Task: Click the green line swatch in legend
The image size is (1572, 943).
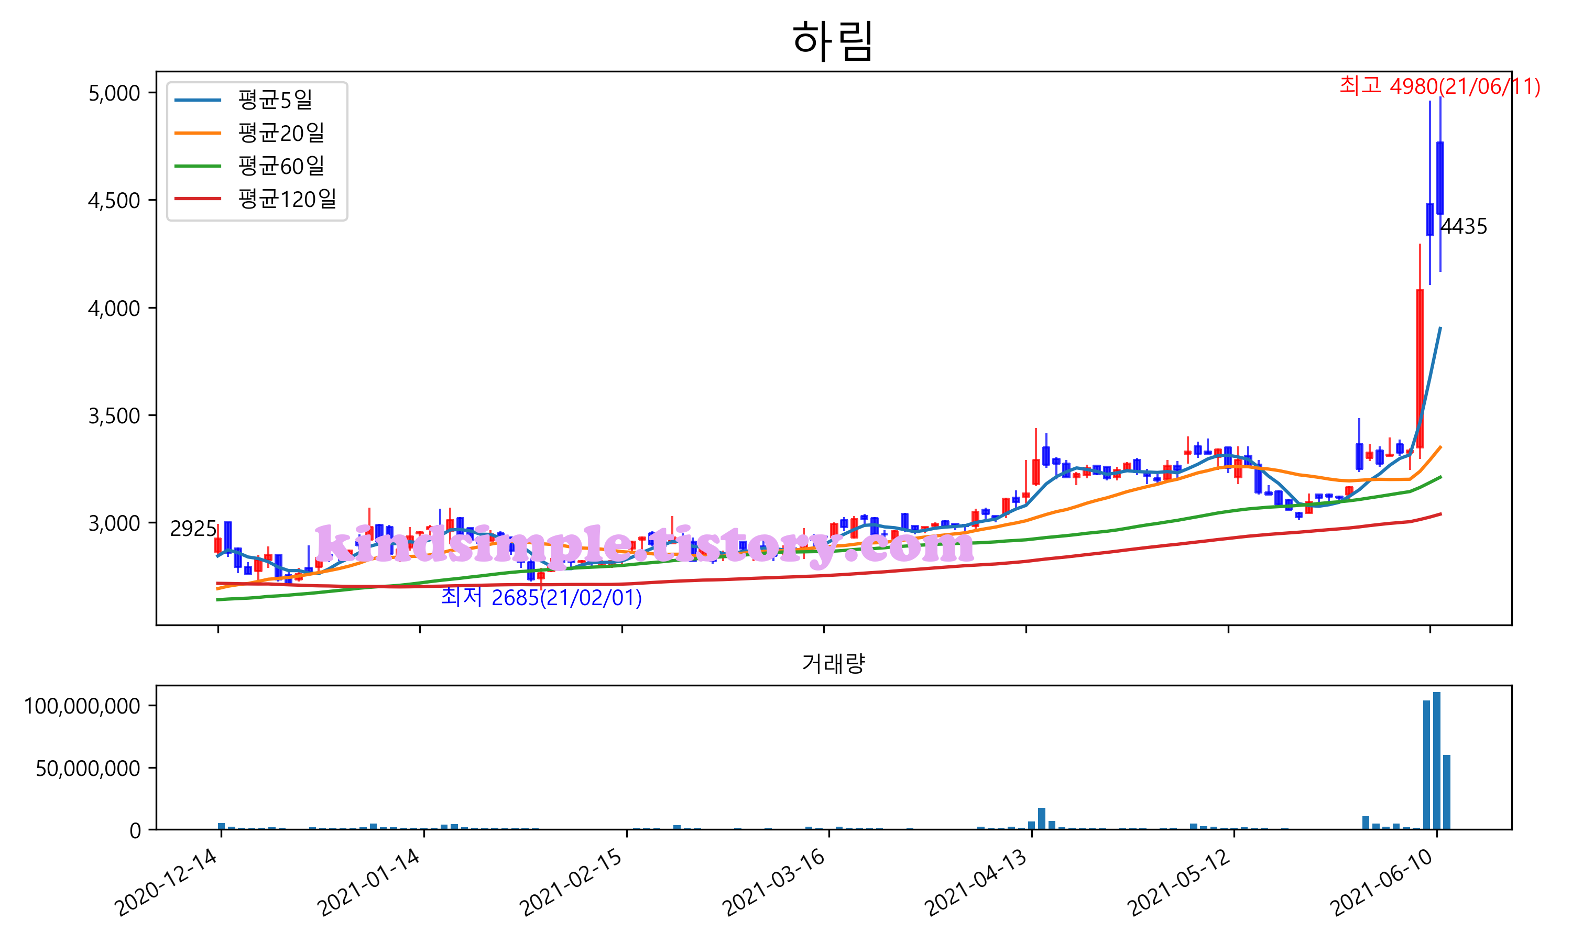Action: point(198,166)
